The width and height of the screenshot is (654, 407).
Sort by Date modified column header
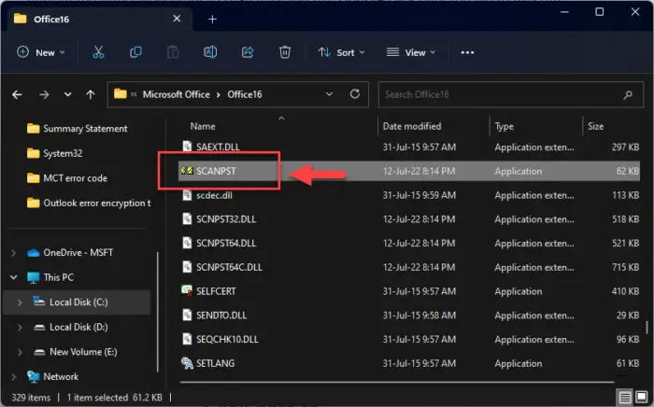point(412,126)
